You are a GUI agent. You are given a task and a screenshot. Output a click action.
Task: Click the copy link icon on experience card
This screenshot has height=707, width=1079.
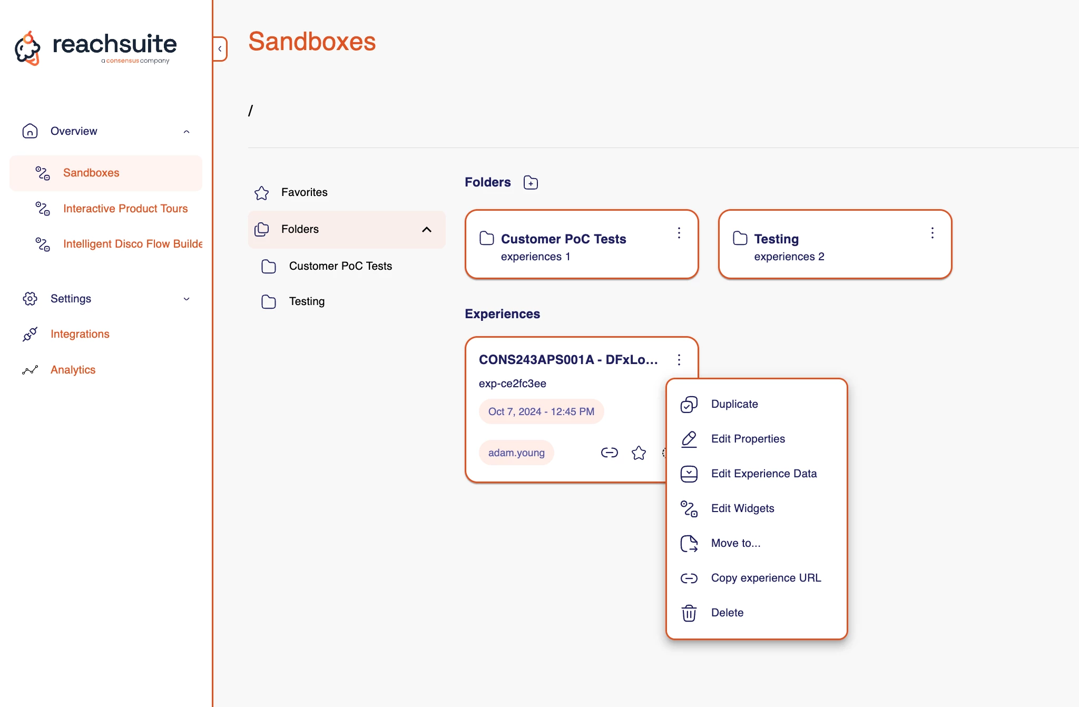[609, 453]
